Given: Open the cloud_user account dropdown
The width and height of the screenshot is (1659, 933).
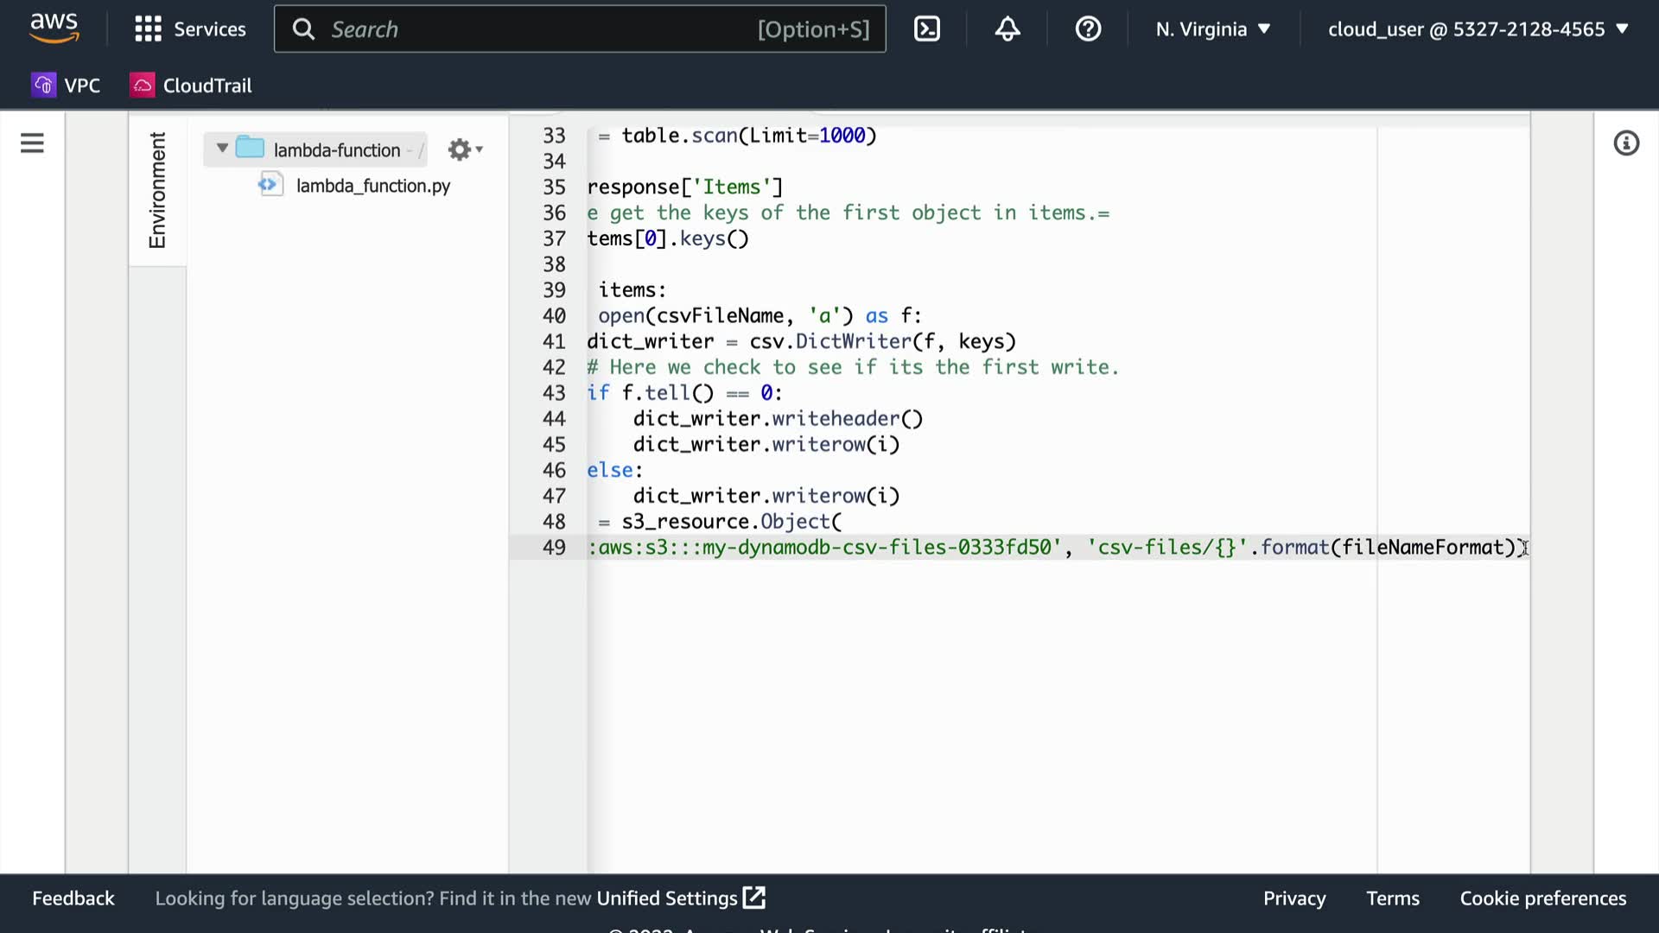Looking at the screenshot, I should coord(1478,29).
